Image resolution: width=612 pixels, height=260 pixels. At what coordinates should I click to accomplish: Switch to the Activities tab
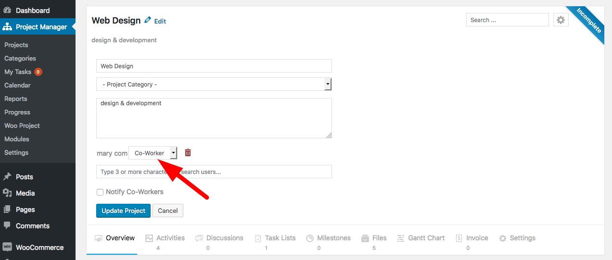pyautogui.click(x=165, y=238)
